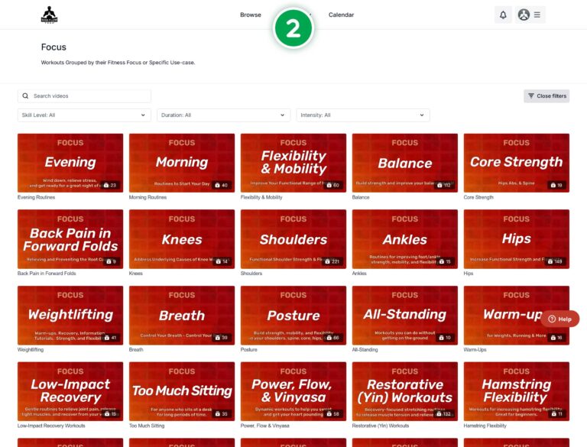
Task: Click video count badge on All-Standing card
Action: coord(444,338)
